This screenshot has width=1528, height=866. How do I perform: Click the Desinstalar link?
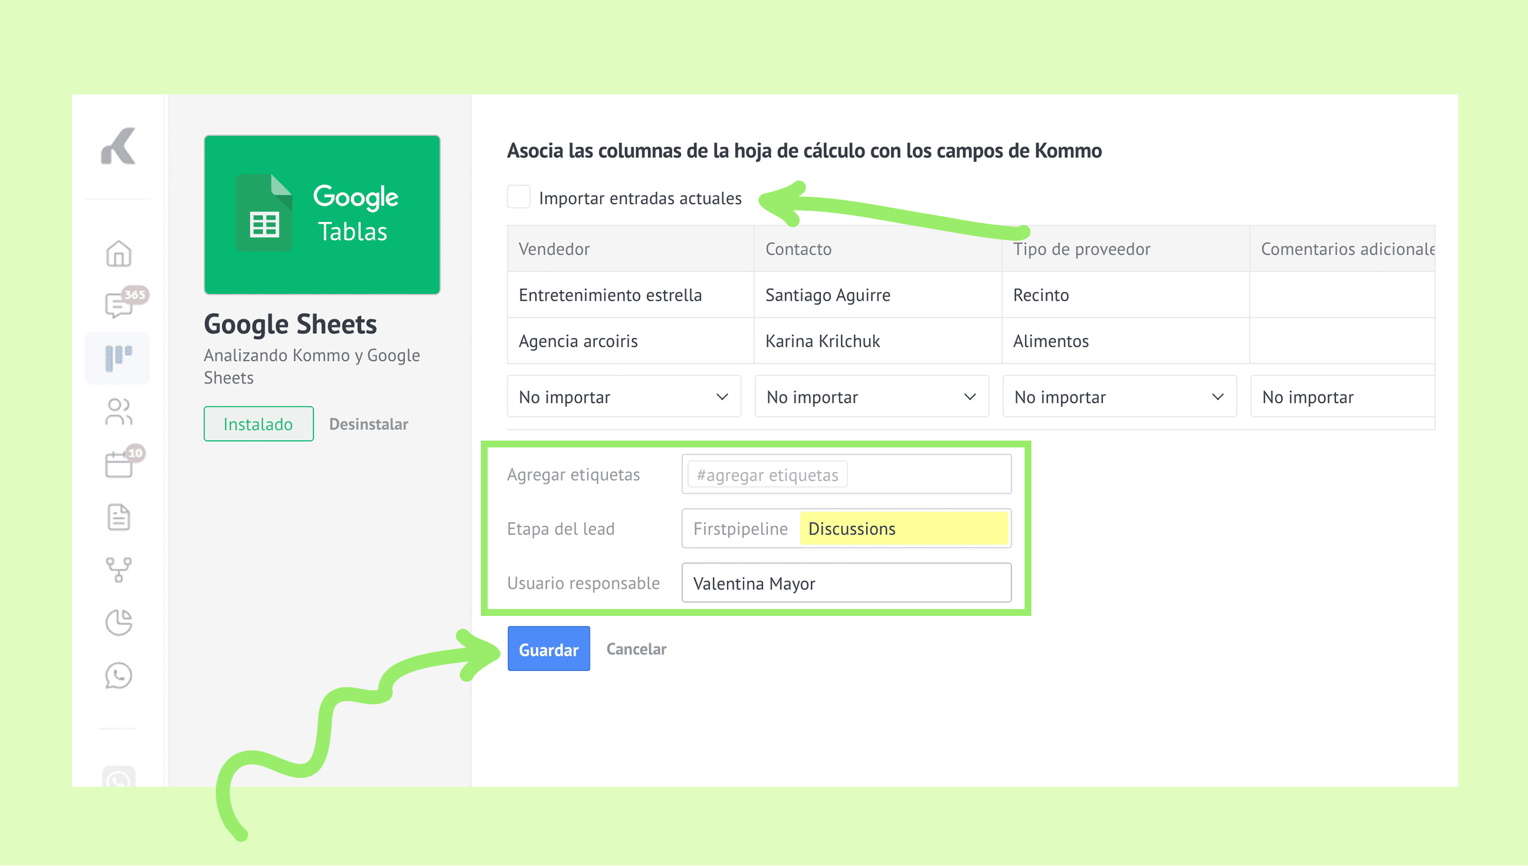[x=369, y=424]
